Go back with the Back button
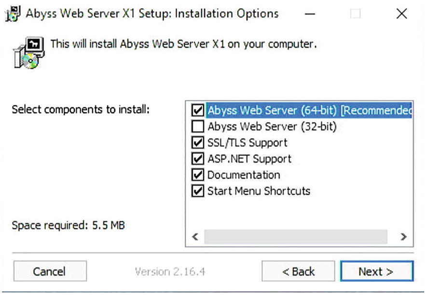427x295 pixels. click(298, 271)
